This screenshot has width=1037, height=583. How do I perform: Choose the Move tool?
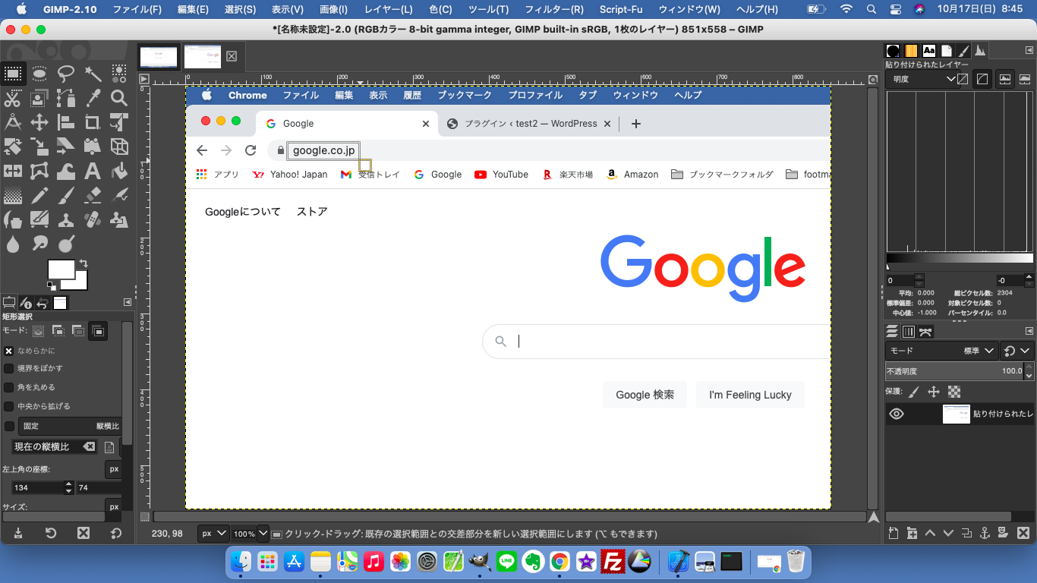point(39,122)
